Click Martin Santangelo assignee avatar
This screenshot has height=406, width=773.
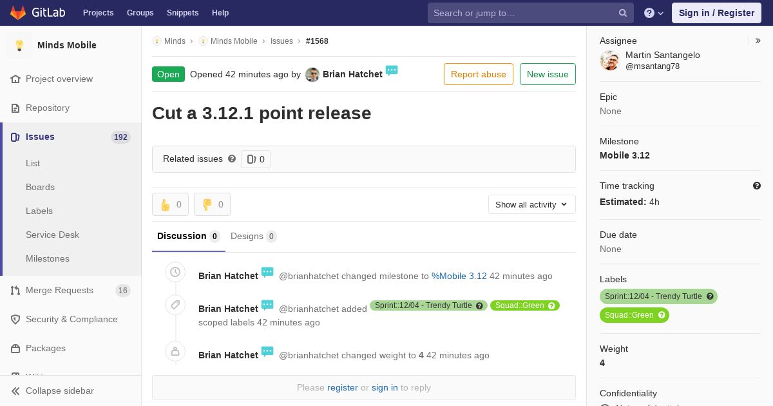click(x=609, y=61)
